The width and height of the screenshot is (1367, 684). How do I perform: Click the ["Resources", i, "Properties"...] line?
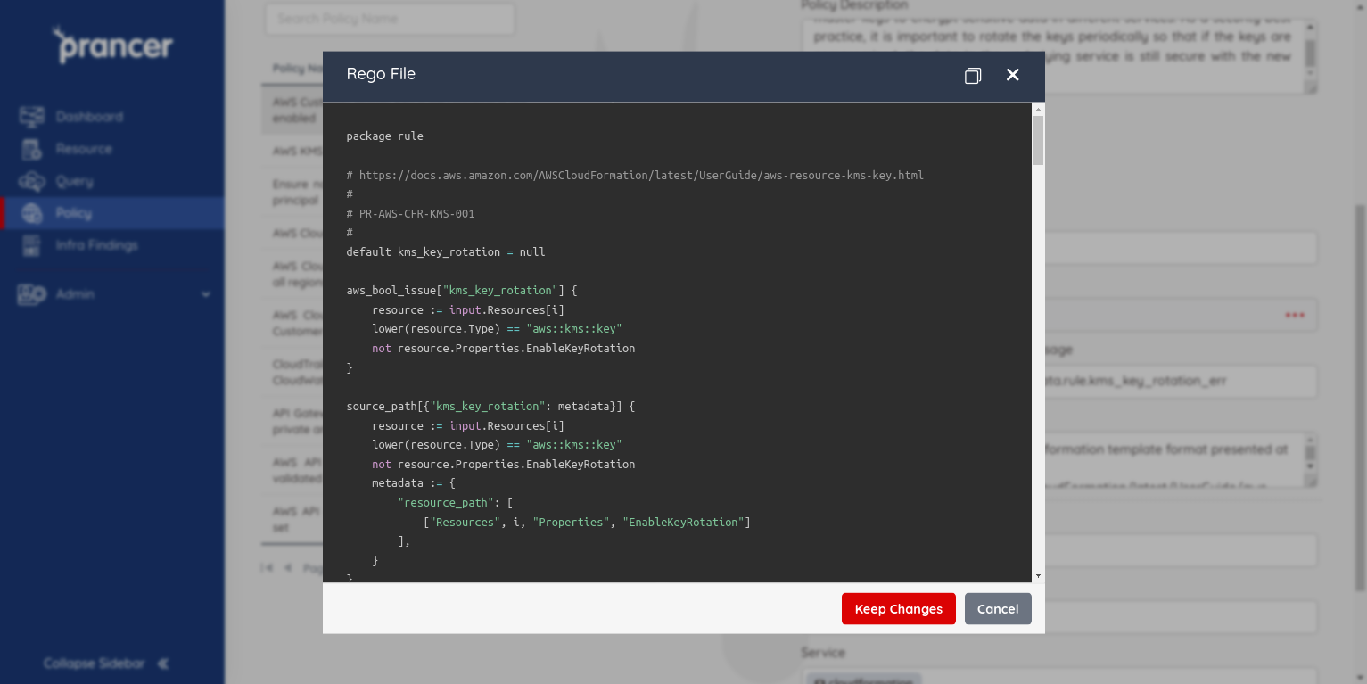(x=587, y=523)
